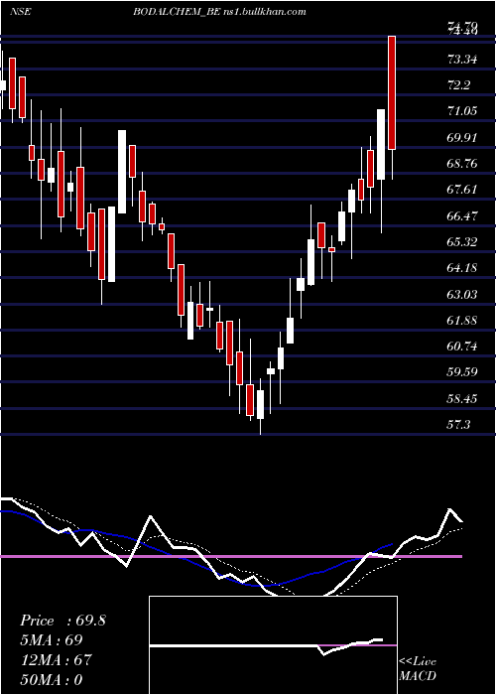496x695 pixels.
Task: Select the 65.32 price axis label
Action: (x=462, y=242)
